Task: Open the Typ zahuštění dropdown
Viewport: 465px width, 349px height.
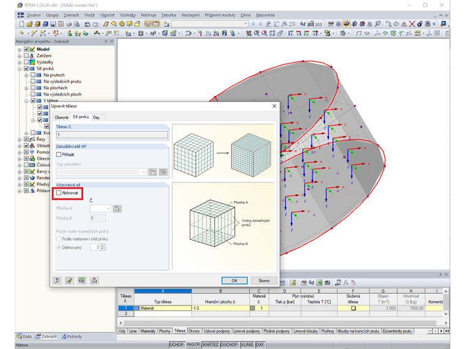Action: point(144,172)
